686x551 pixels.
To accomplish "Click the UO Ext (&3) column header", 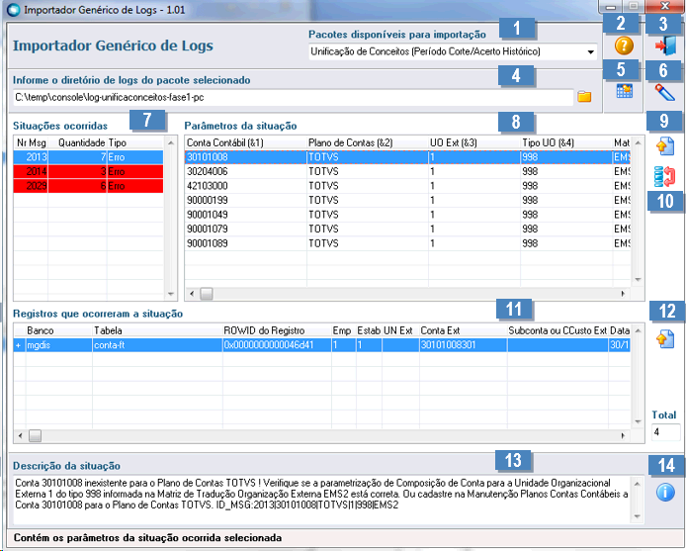I will (x=474, y=142).
